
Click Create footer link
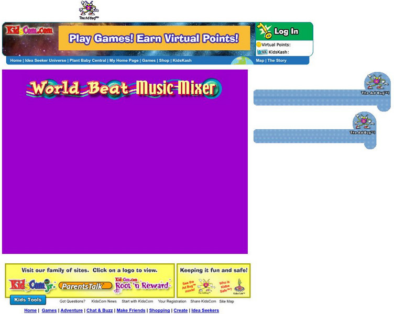pos(180,310)
